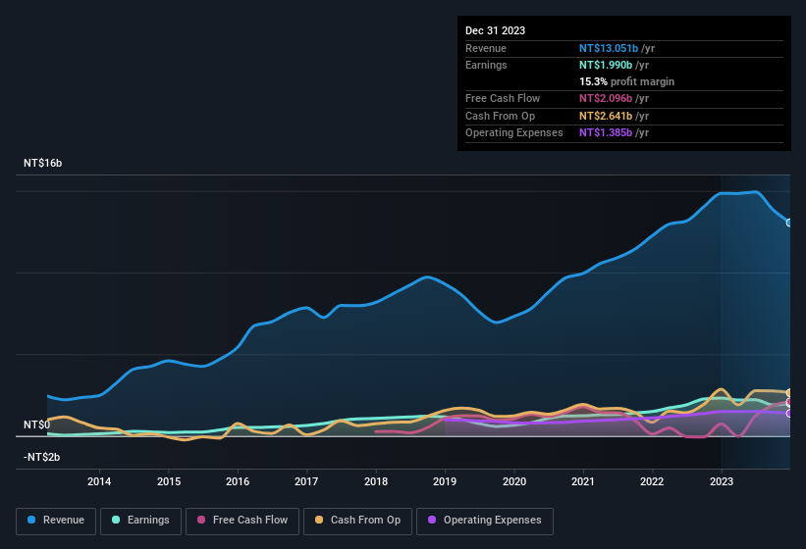Click the Dec 31 2023 tooltip header

point(496,30)
